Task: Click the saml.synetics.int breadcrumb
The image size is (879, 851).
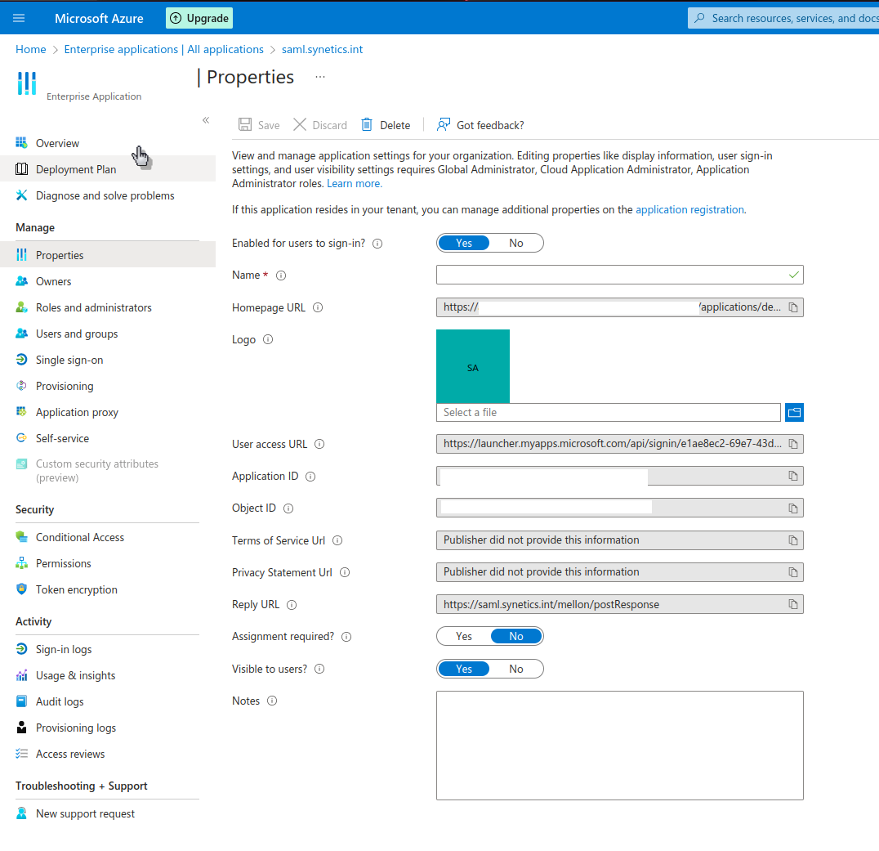Action: tap(322, 49)
